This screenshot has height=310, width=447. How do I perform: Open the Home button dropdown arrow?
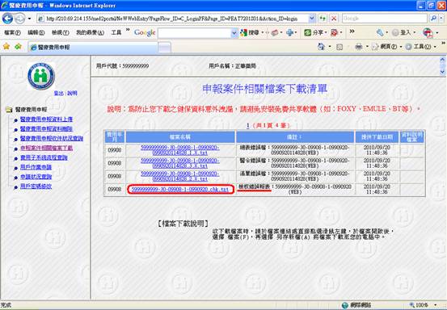(x=330, y=47)
